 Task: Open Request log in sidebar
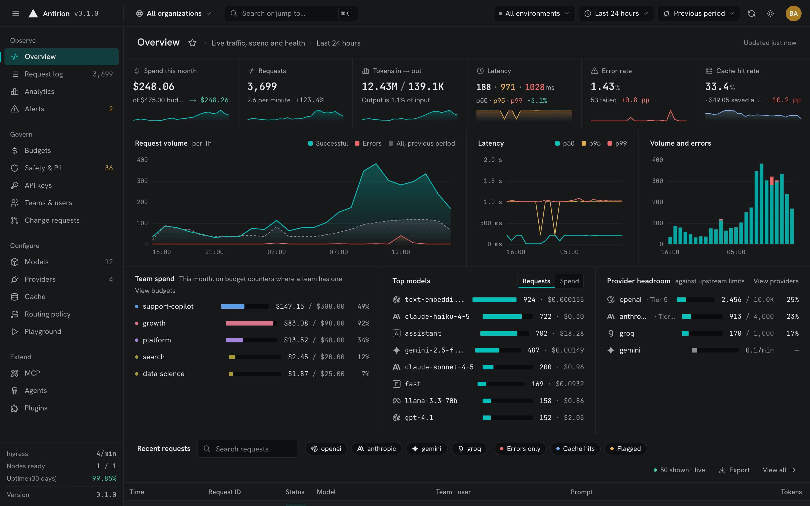pos(62,74)
